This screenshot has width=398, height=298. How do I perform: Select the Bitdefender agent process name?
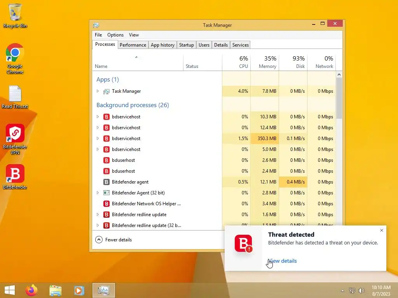[130, 182]
